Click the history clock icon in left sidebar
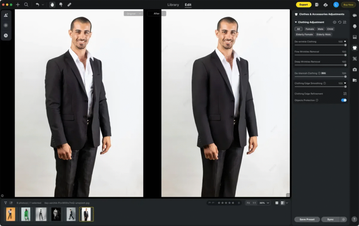Screen dimensions: 359x226 (6, 35)
